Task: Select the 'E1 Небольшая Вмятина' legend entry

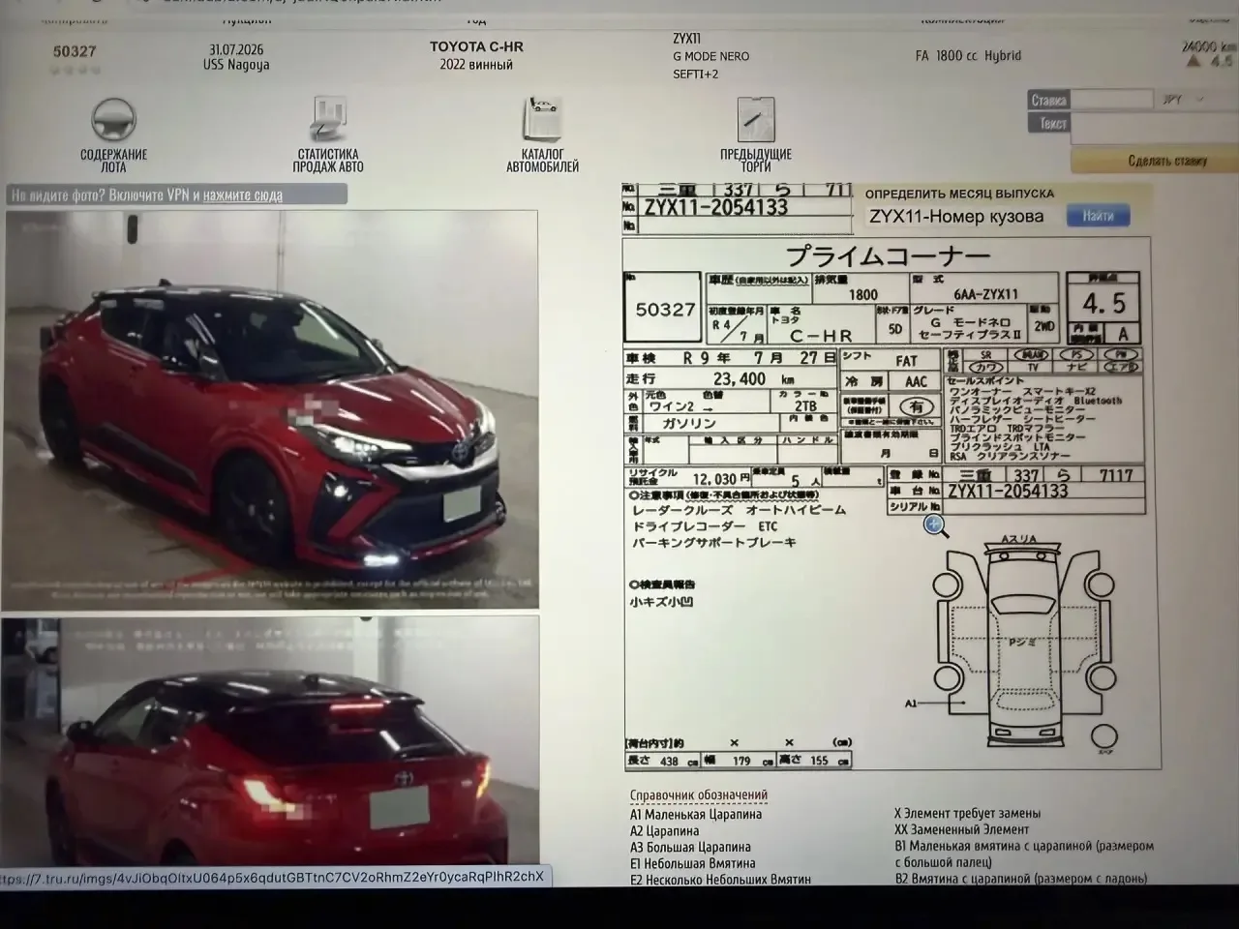Action: pyautogui.click(x=693, y=863)
